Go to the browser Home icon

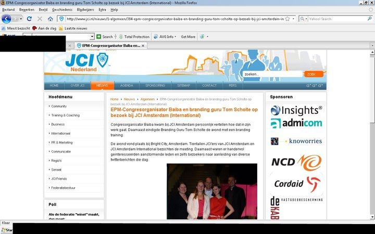[50, 19]
